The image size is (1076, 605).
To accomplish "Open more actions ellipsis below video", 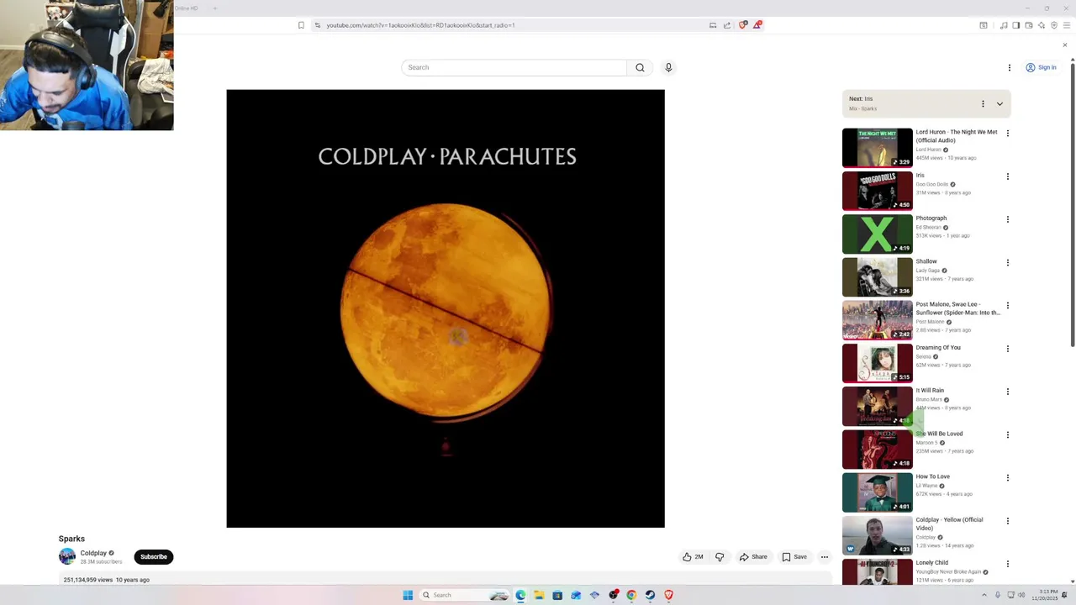I will pyautogui.click(x=825, y=557).
